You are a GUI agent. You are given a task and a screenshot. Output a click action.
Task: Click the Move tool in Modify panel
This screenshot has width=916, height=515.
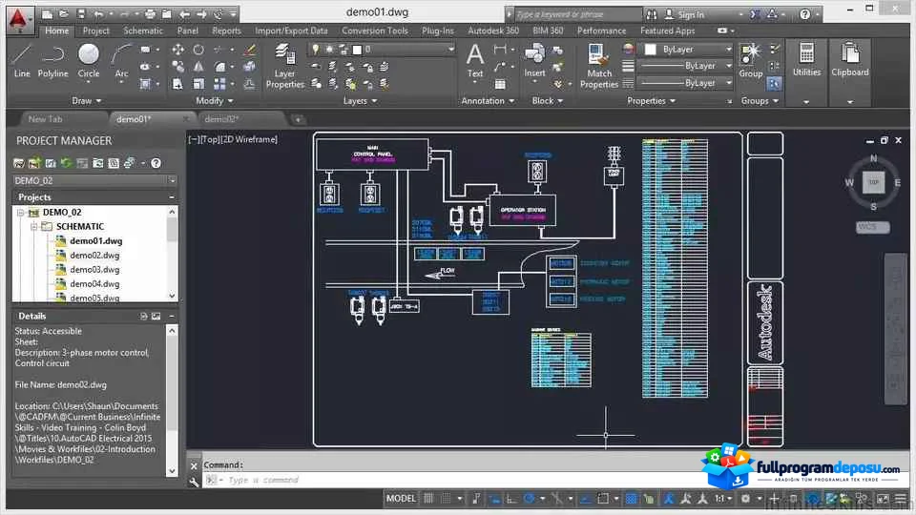[x=177, y=51]
